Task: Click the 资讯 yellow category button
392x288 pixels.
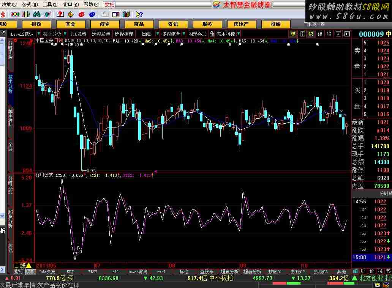Action: 173,24
